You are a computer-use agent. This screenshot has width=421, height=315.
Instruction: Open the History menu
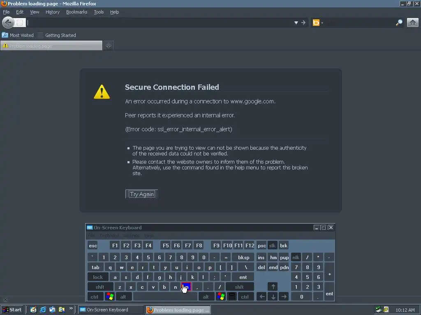tap(53, 12)
